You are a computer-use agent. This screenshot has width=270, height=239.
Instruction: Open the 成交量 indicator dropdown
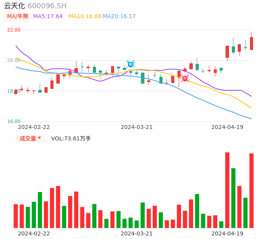30,138
